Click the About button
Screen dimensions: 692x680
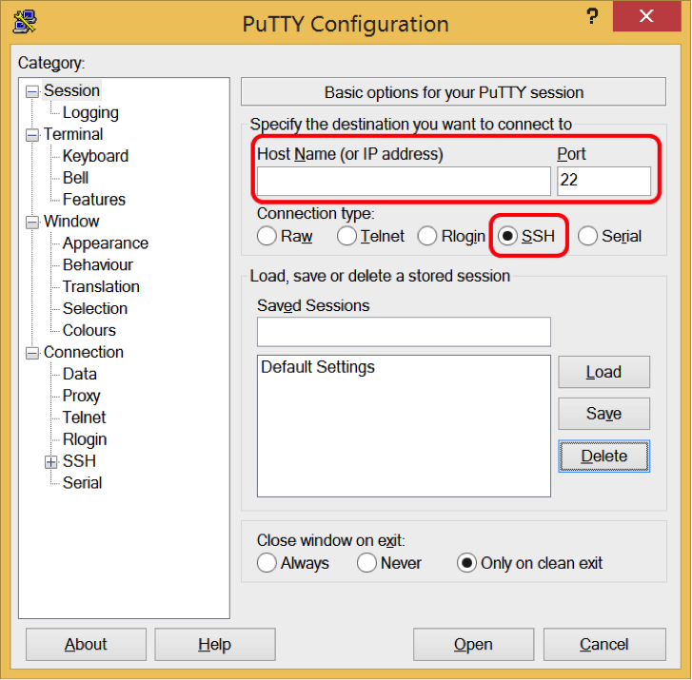point(86,644)
